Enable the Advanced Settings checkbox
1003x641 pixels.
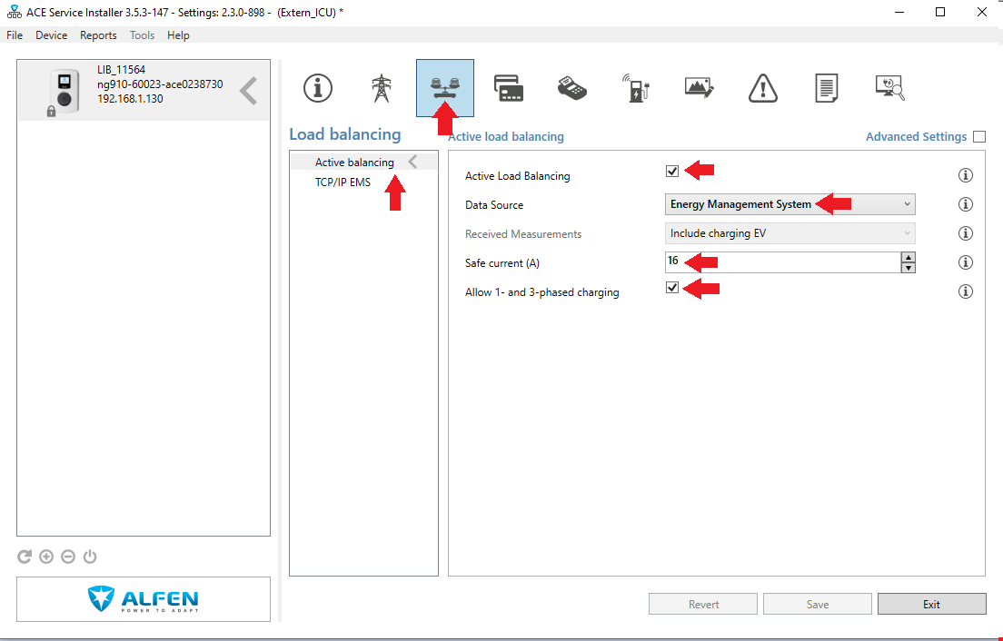[x=978, y=137]
